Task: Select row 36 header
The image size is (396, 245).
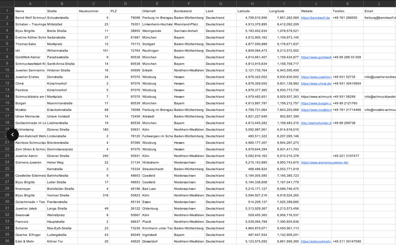Action: [x=7, y=241]
